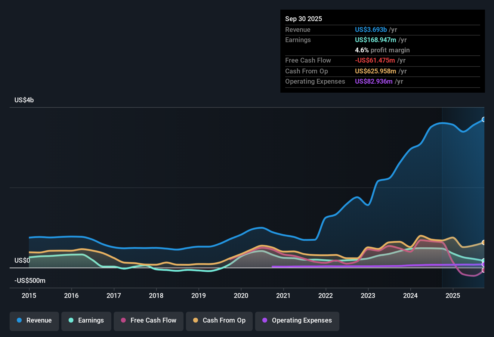Click the teal Earnings legend dot
The image size is (494, 337).
coord(71,320)
